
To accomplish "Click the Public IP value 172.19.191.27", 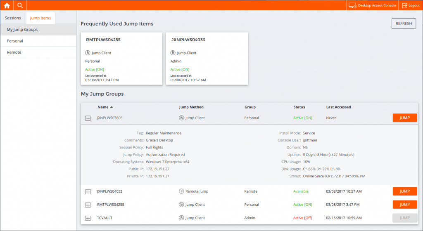I will tap(157, 169).
